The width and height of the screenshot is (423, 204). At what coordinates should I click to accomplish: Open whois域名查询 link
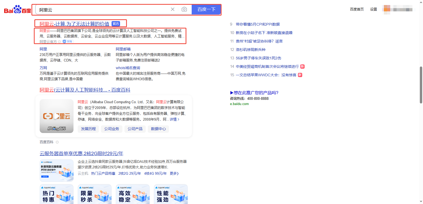pos(128,68)
